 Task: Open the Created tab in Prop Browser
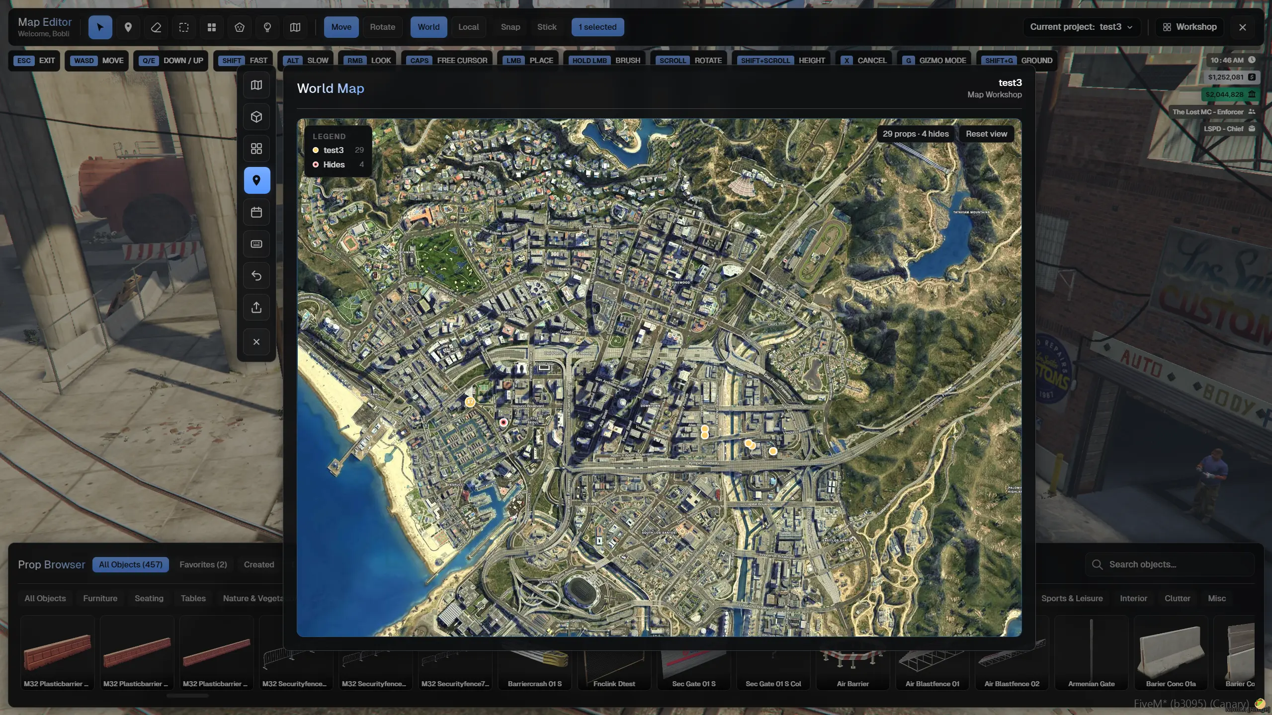tap(258, 565)
